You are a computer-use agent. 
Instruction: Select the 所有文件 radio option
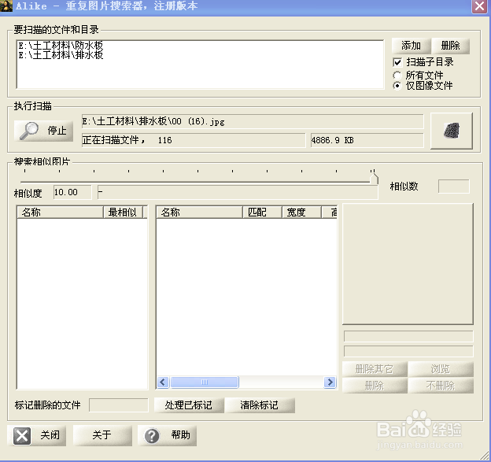[397, 76]
